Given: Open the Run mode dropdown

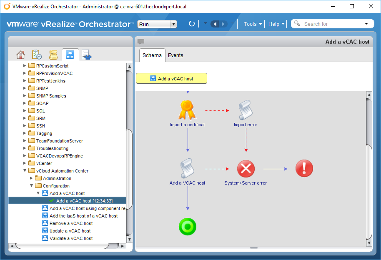Looking at the screenshot, I should tap(157, 24).
